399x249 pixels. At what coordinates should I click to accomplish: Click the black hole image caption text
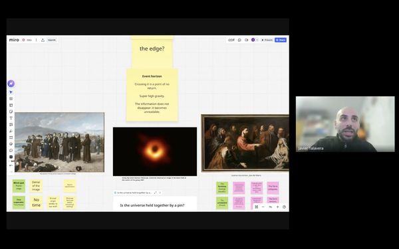pos(154,179)
